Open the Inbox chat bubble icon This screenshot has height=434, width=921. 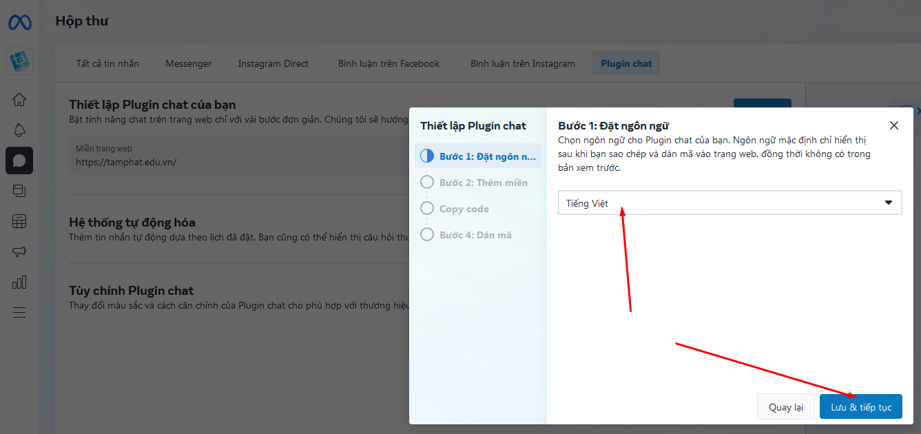pos(19,161)
